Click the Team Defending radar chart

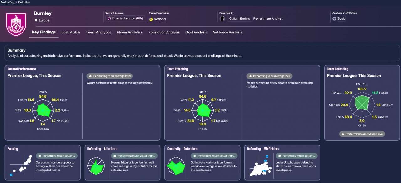(x=362, y=104)
